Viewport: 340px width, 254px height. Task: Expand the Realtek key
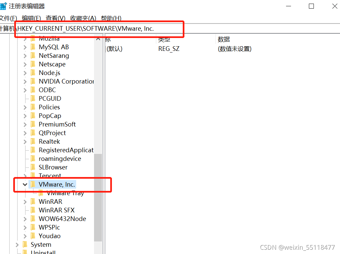pyautogui.click(x=25, y=142)
